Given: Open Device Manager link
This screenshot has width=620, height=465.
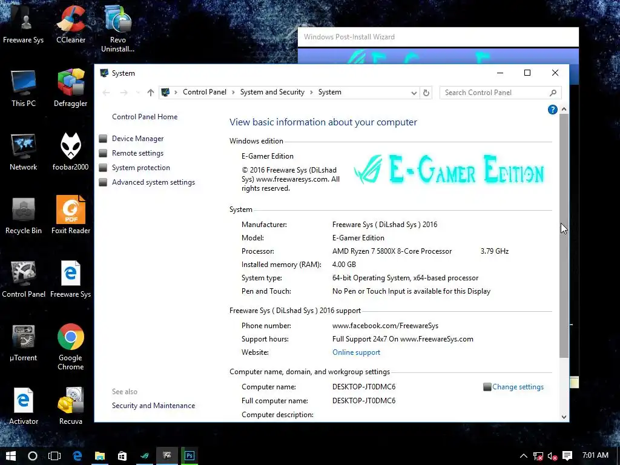Looking at the screenshot, I should [137, 139].
